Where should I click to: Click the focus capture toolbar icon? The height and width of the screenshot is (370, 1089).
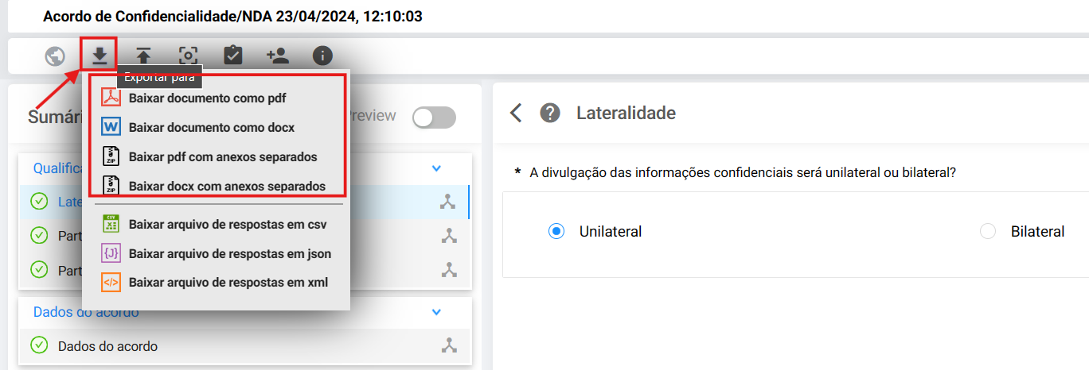click(x=188, y=56)
